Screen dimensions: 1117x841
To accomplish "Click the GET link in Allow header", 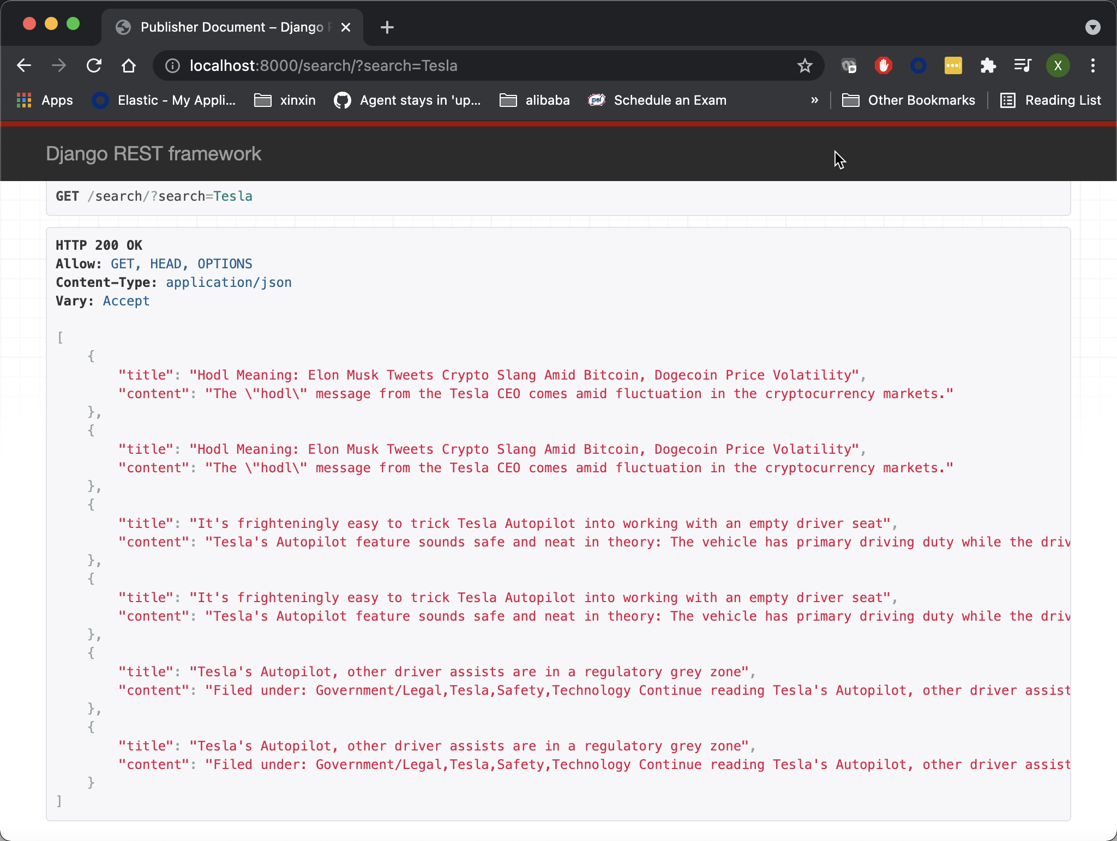I will coord(122,263).
